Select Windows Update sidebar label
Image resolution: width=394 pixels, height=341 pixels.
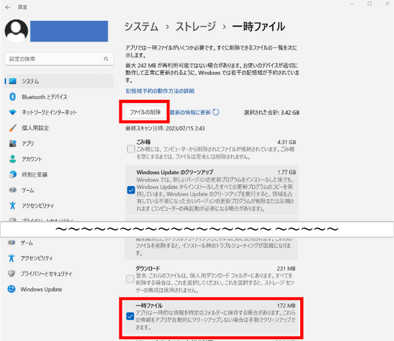coord(41,290)
